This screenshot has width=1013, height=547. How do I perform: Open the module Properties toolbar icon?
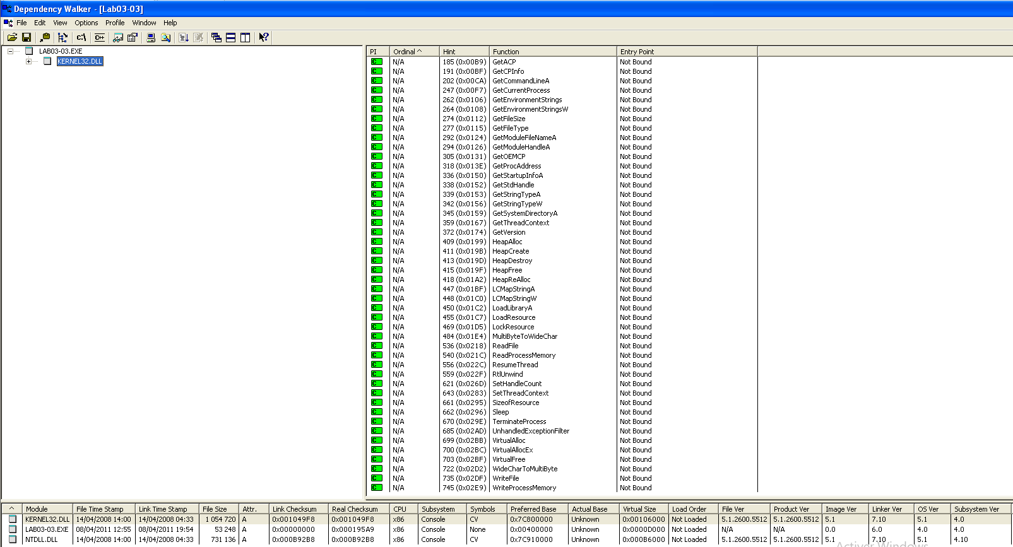(133, 38)
